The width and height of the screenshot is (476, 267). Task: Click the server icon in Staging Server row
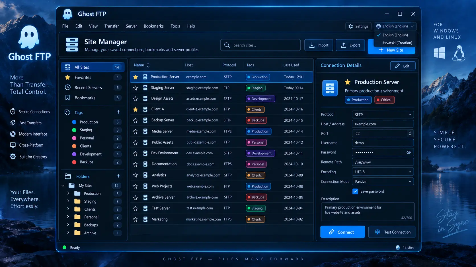click(145, 88)
